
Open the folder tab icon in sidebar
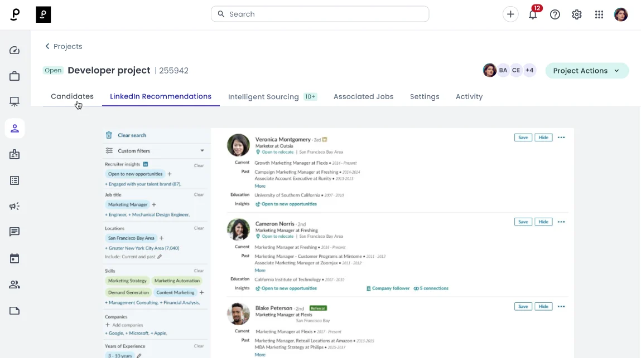click(15, 311)
